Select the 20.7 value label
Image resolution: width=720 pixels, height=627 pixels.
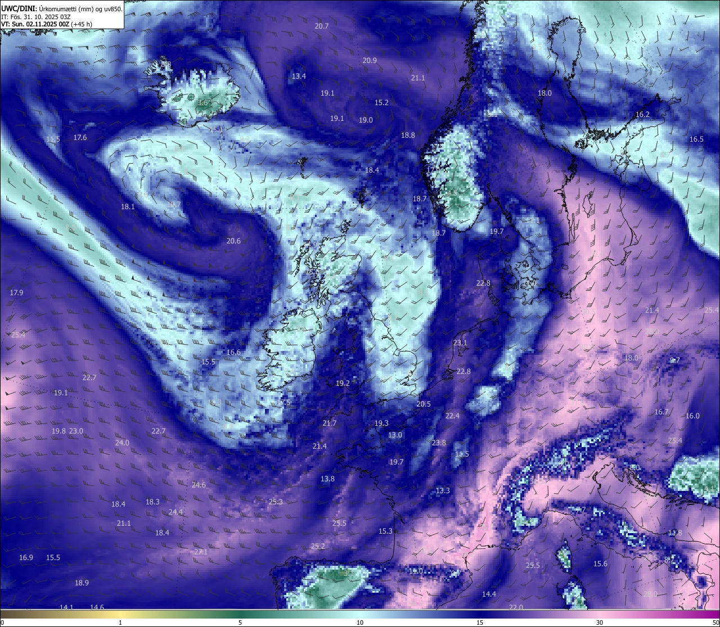point(322,26)
